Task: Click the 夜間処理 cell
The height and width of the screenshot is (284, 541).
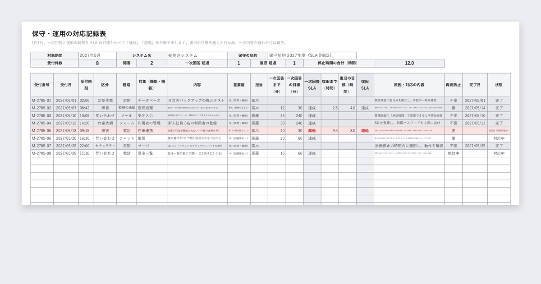Action: [x=152, y=108]
